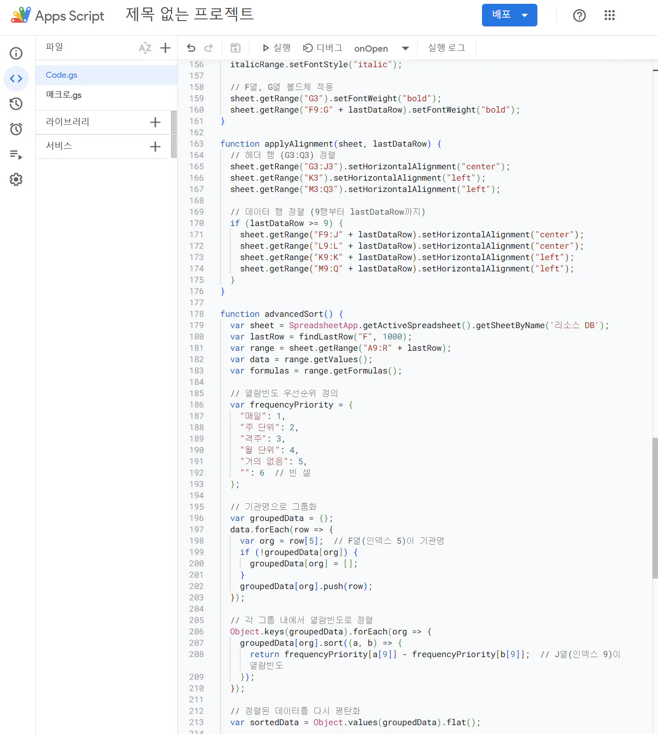Open Executions list icon in sidebar
This screenshot has width=658, height=734.
16,155
